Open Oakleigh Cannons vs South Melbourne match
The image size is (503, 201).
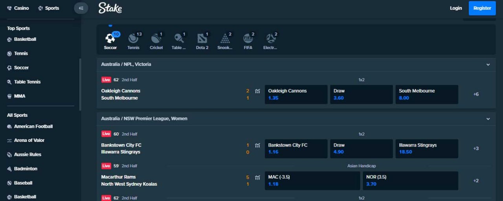click(x=121, y=94)
